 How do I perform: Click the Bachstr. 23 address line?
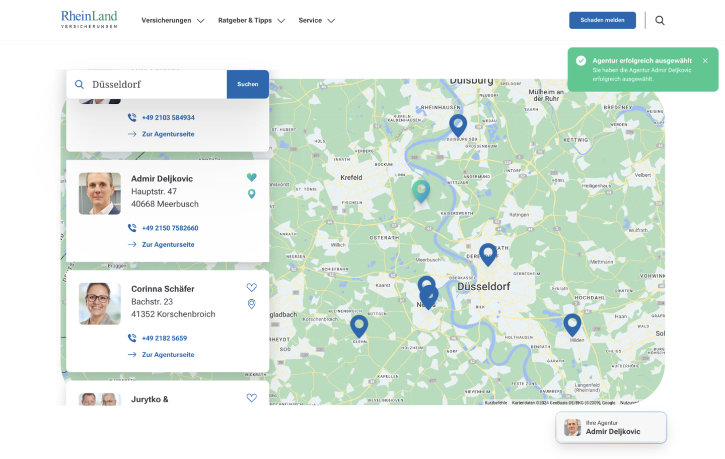click(152, 301)
